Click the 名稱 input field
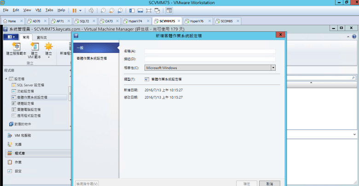359x186 pixels. coord(209,51)
